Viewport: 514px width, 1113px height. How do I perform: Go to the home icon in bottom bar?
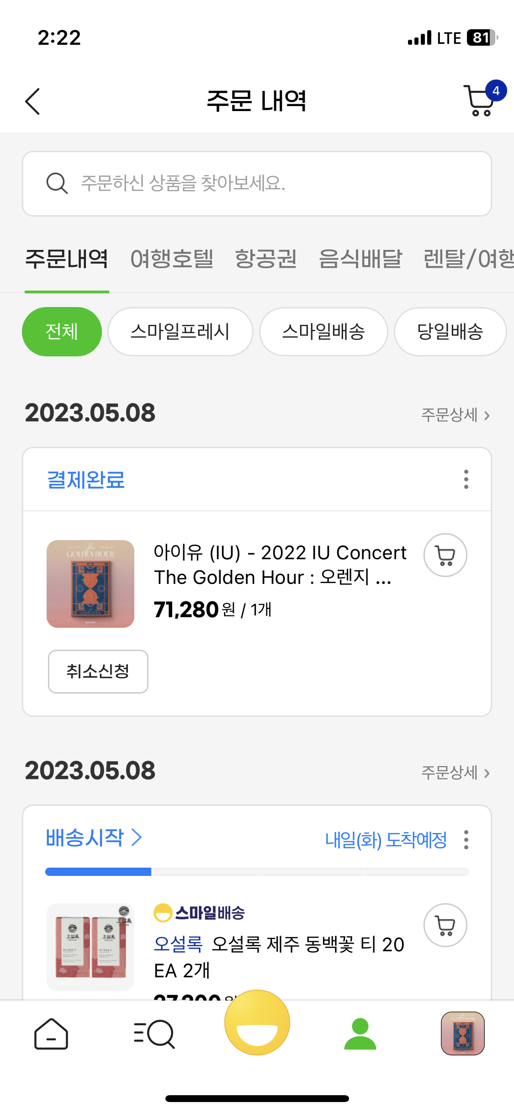coord(51,1034)
